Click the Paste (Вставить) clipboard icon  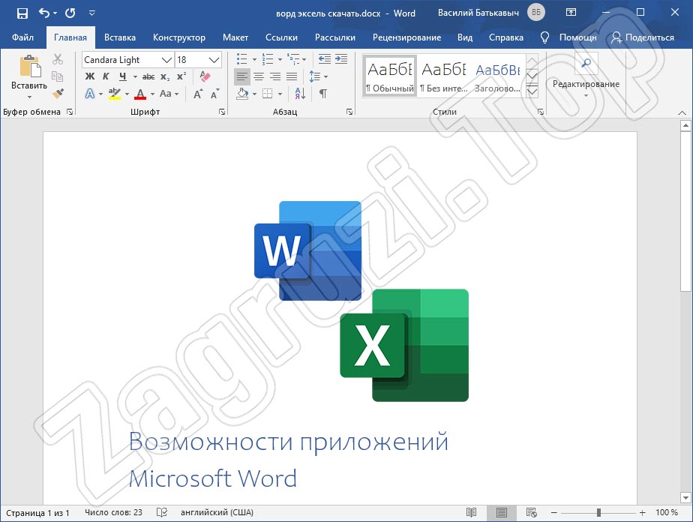click(30, 67)
